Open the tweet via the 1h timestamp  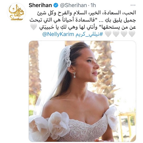93,5
